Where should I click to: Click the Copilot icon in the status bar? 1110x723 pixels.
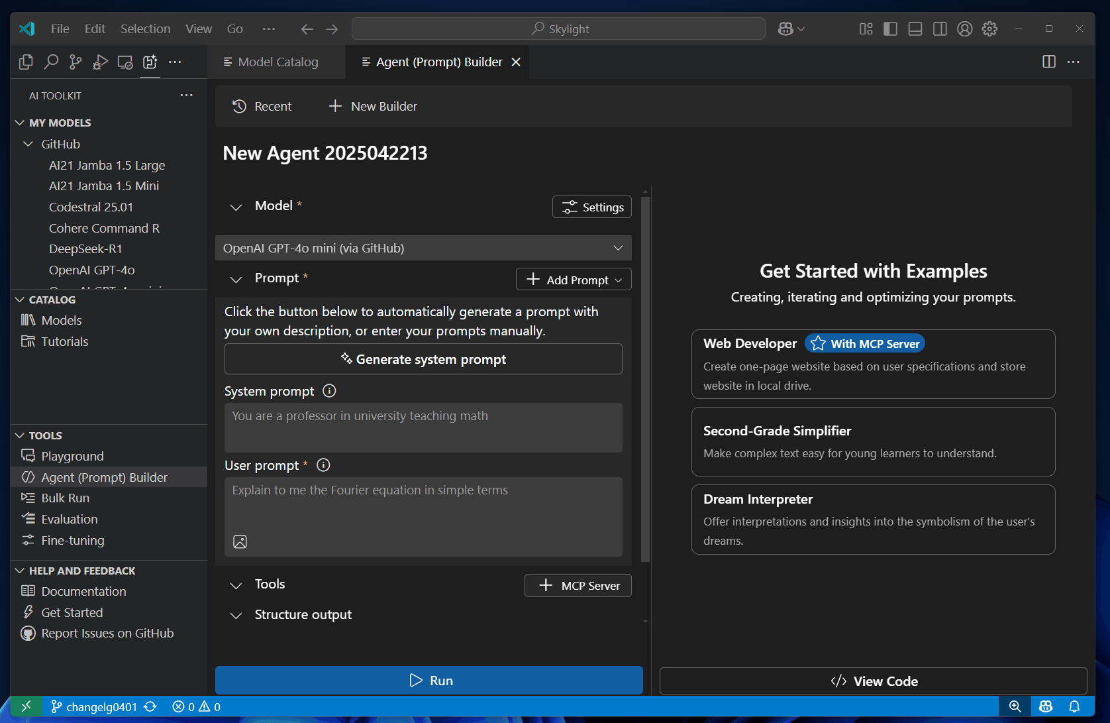pos(1046,706)
